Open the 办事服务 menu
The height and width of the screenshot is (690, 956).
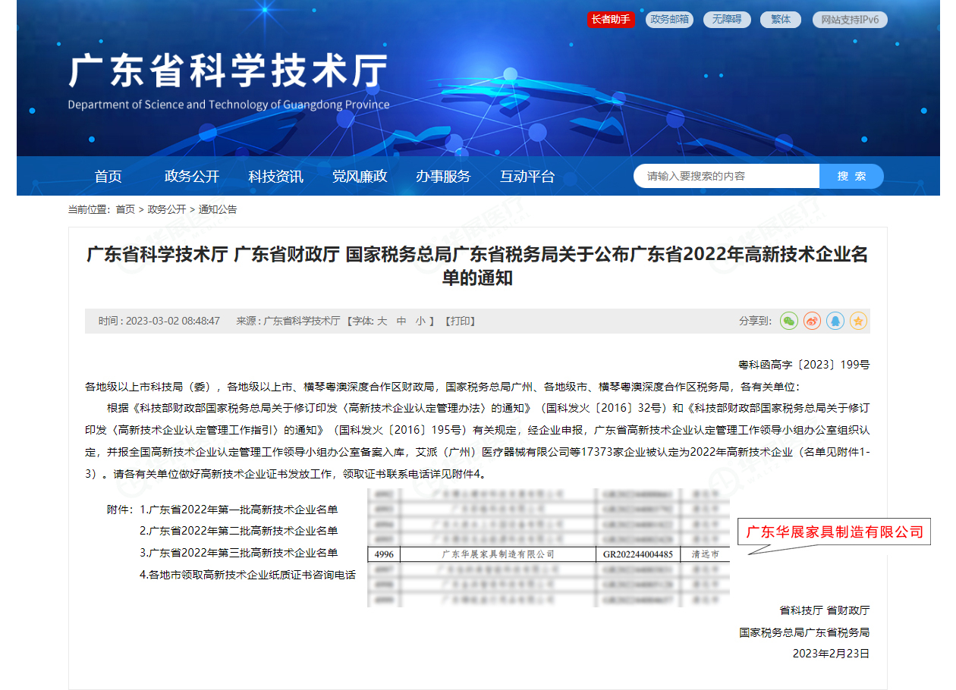coord(443,177)
